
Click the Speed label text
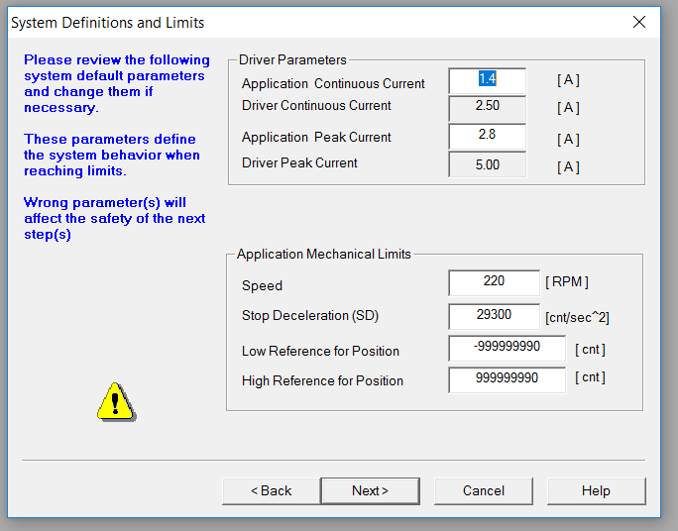point(262,285)
